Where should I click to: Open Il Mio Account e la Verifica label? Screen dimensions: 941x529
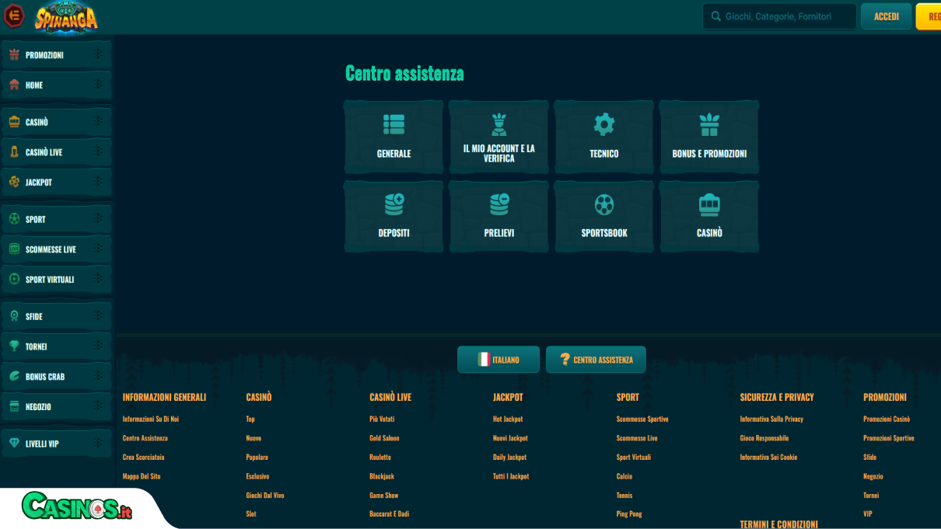coord(499,153)
